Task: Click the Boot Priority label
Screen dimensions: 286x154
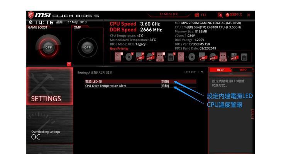Action: coord(119,49)
